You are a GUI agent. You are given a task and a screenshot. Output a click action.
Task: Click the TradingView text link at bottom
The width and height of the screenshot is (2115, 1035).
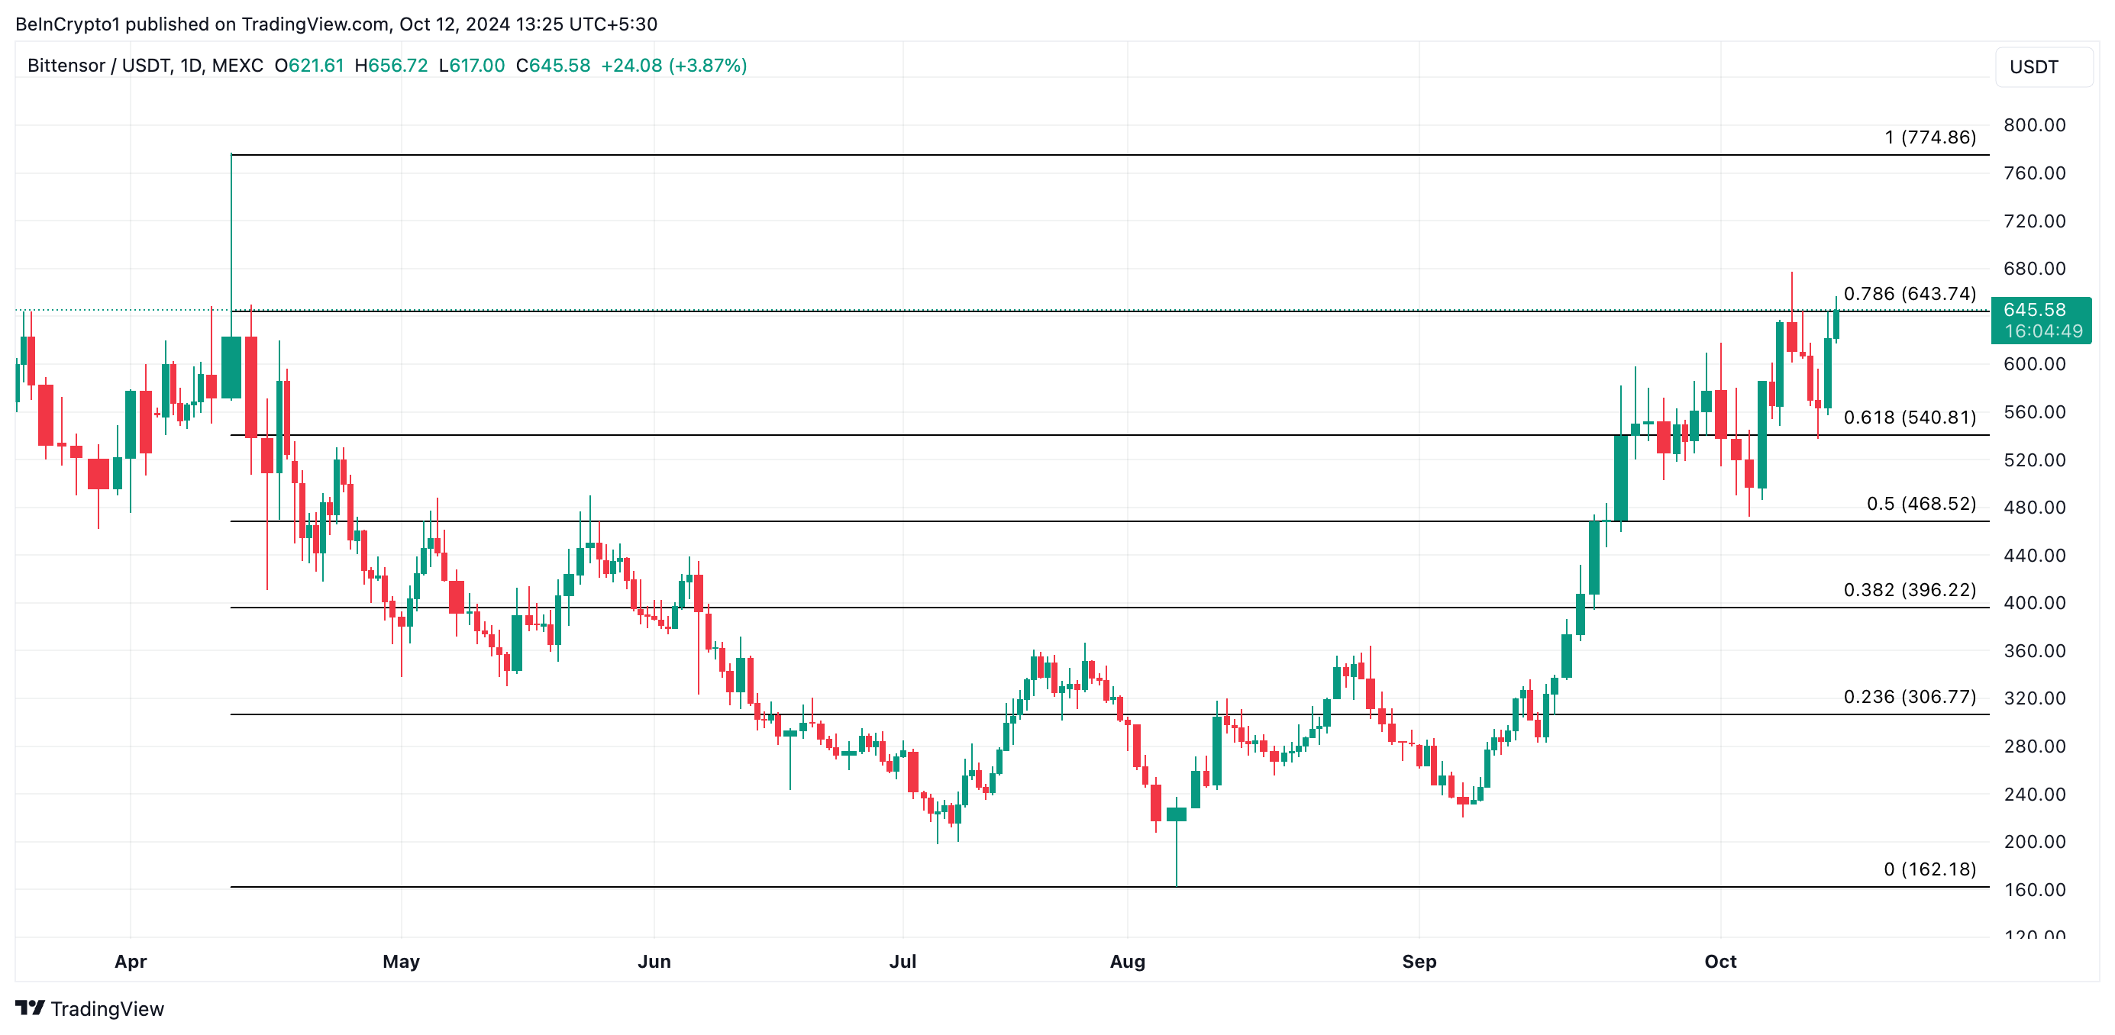pos(107,1009)
